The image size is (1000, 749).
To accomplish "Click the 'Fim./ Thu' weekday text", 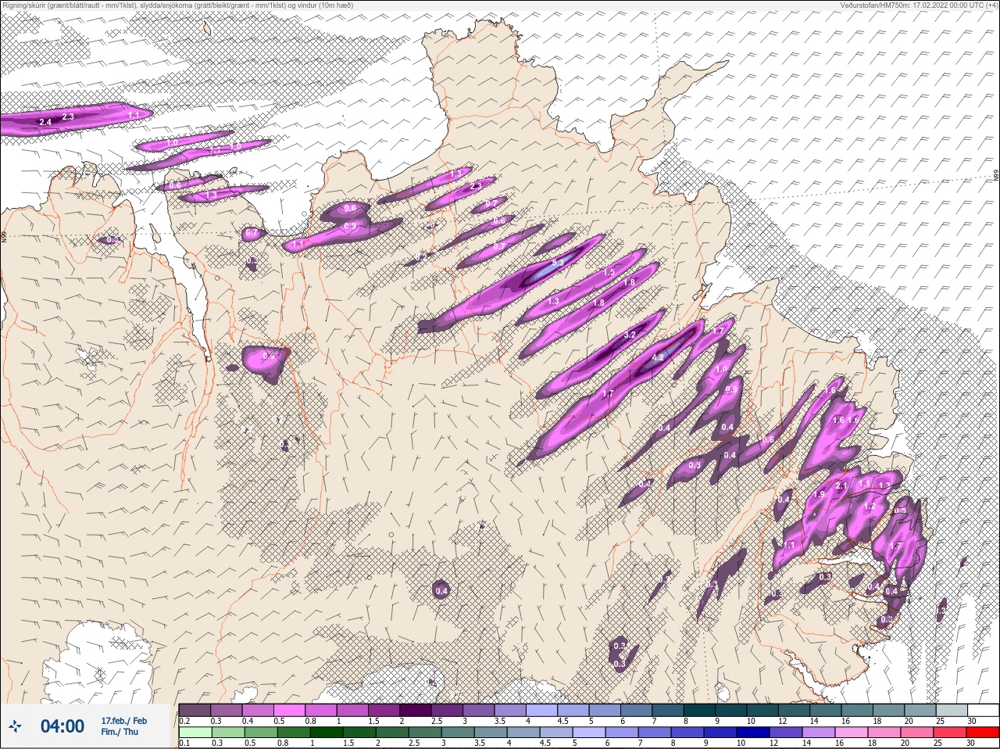I will (x=120, y=732).
